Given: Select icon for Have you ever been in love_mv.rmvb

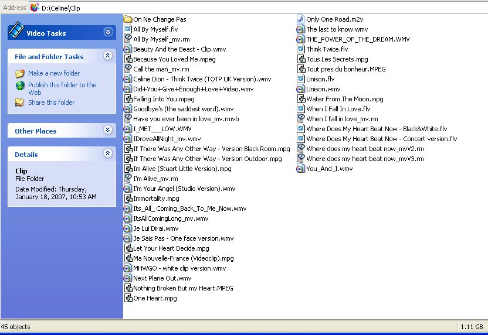Looking at the screenshot, I should coord(128,119).
